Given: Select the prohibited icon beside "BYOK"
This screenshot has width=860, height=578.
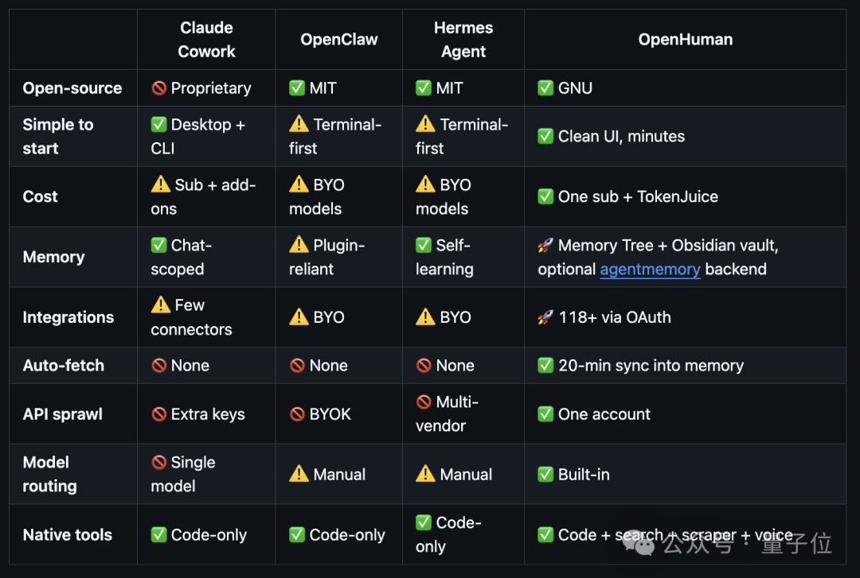Looking at the screenshot, I should tap(297, 414).
